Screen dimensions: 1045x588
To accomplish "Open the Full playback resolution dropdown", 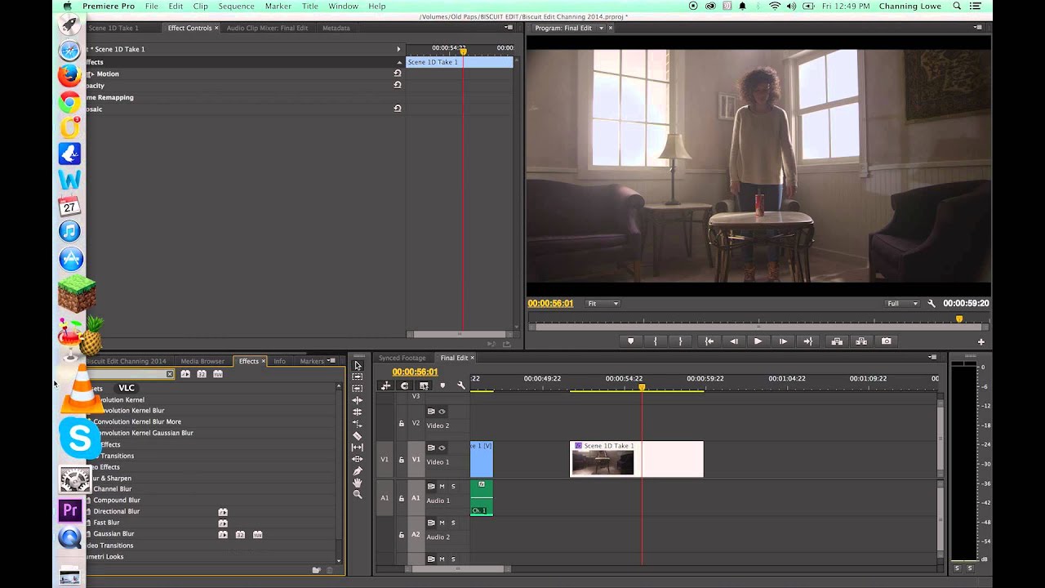I will point(902,304).
